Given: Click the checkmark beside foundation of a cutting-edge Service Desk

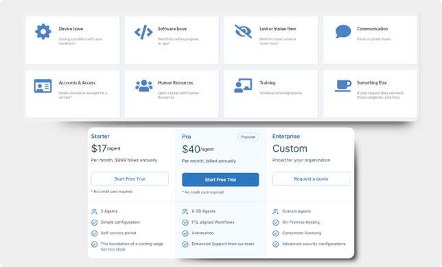Looking at the screenshot, I should (94, 244).
